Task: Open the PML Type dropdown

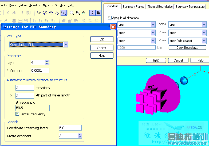Action: pos(66,44)
